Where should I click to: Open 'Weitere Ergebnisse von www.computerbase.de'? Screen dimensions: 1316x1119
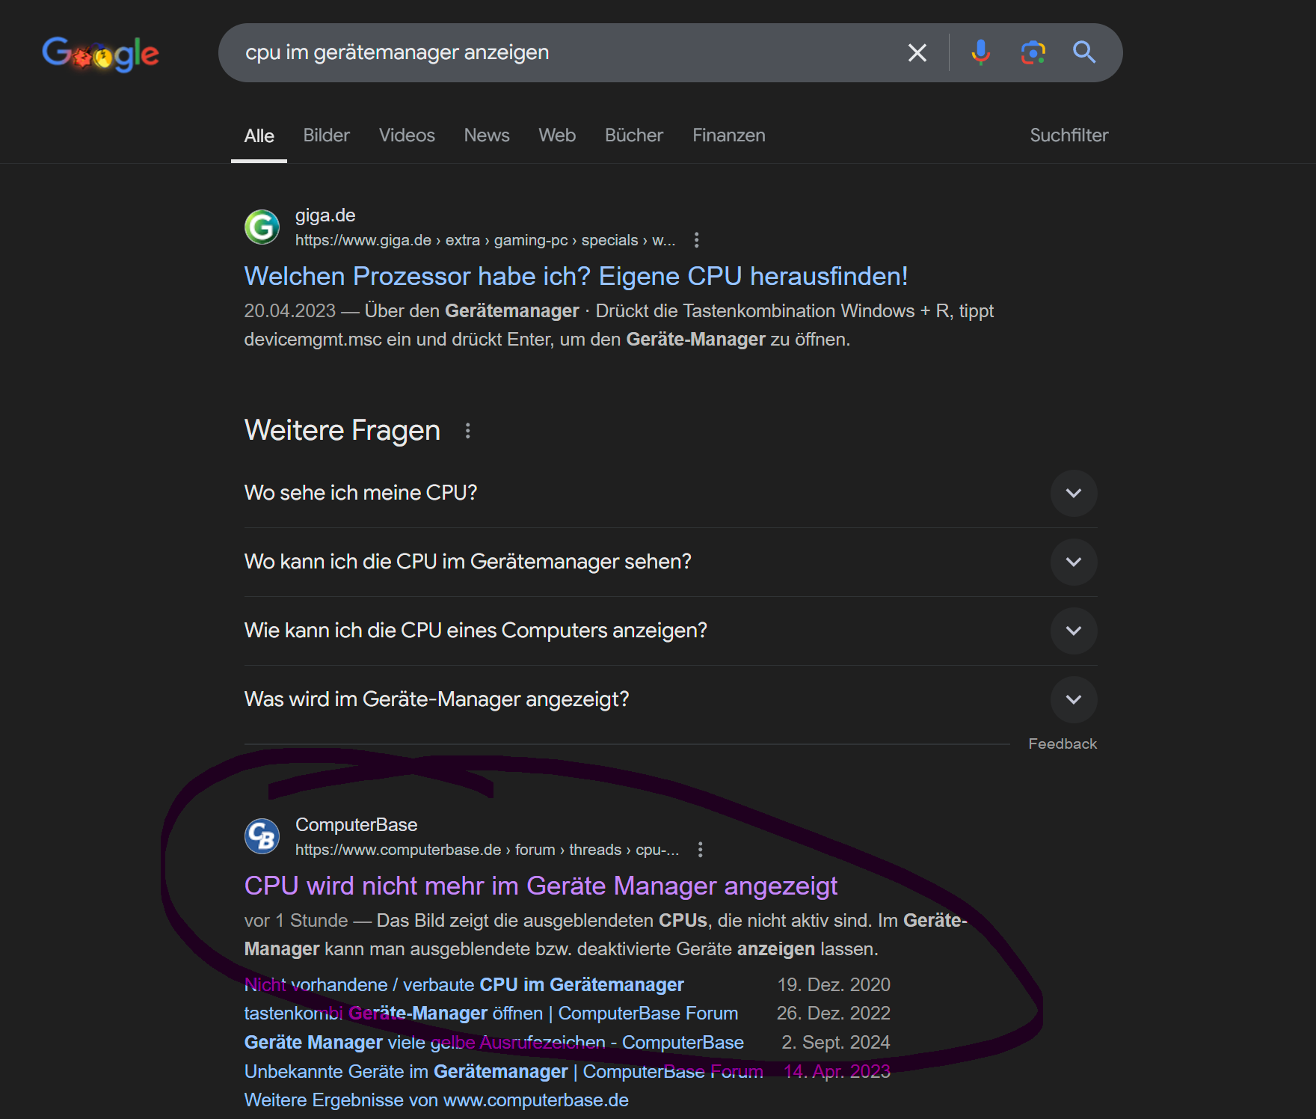pos(437,1100)
